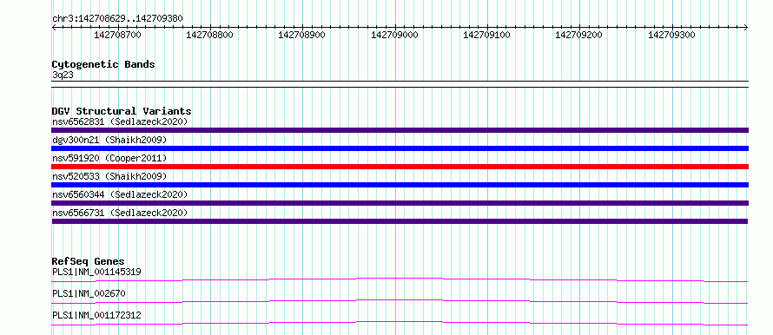Select the magenta line under PLS1|NM_001145319
This screenshot has width=773, height=335.
pyautogui.click(x=400, y=279)
